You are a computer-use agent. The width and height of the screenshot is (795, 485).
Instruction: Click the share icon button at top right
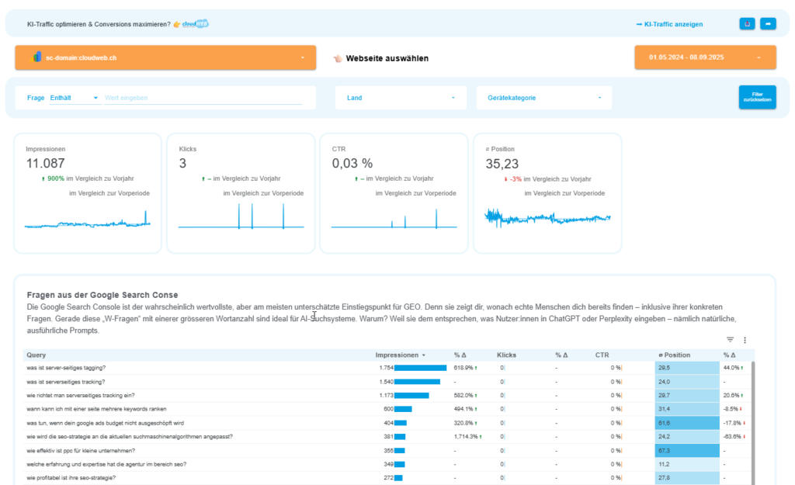click(747, 24)
